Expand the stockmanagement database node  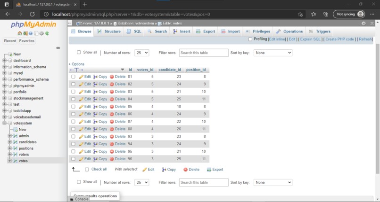click(4, 98)
